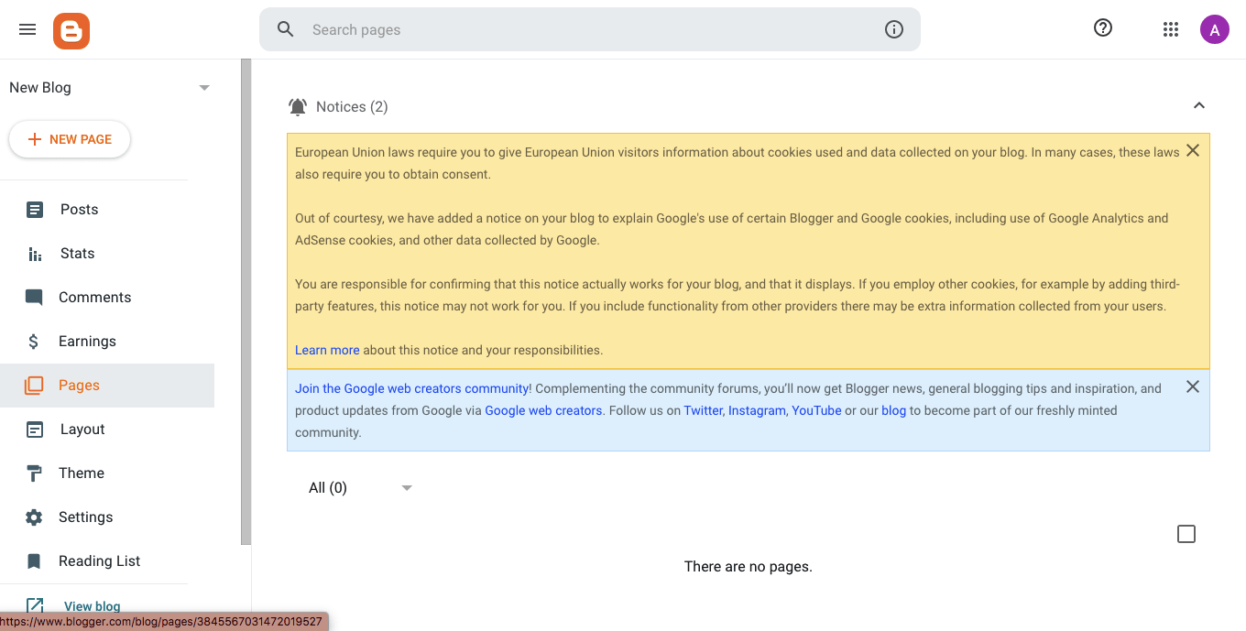This screenshot has height=631, width=1246.
Task: Click the Theme paint roller icon
Action: [x=34, y=473]
